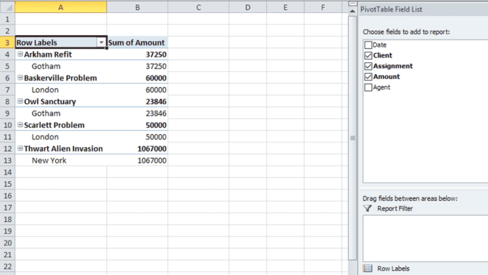
Task: Uncheck the Client field checkbox
Action: (368, 55)
